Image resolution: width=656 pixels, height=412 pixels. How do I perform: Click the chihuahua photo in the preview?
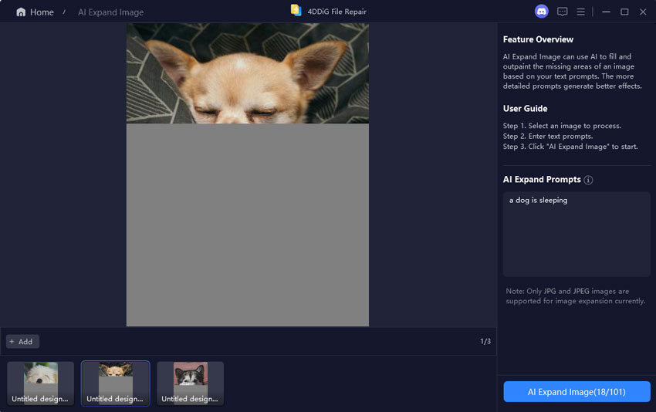tap(247, 73)
